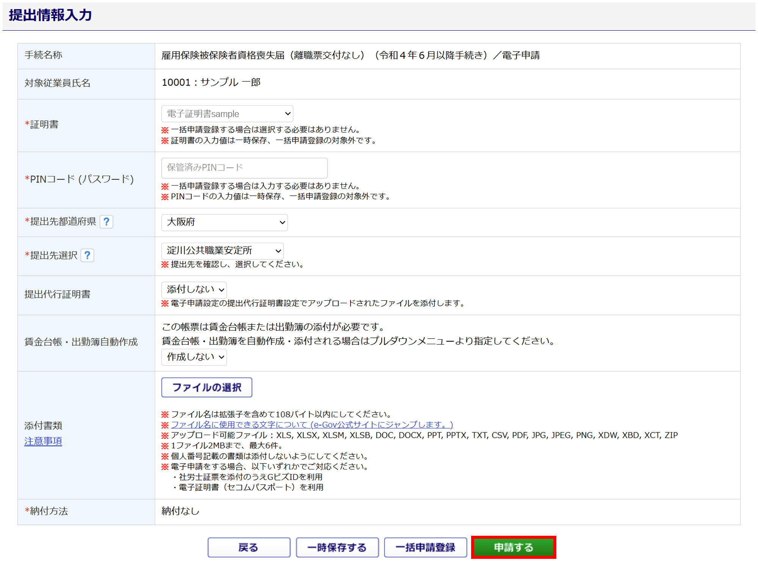Click employee name 10001：サンプル 一郎

[211, 83]
